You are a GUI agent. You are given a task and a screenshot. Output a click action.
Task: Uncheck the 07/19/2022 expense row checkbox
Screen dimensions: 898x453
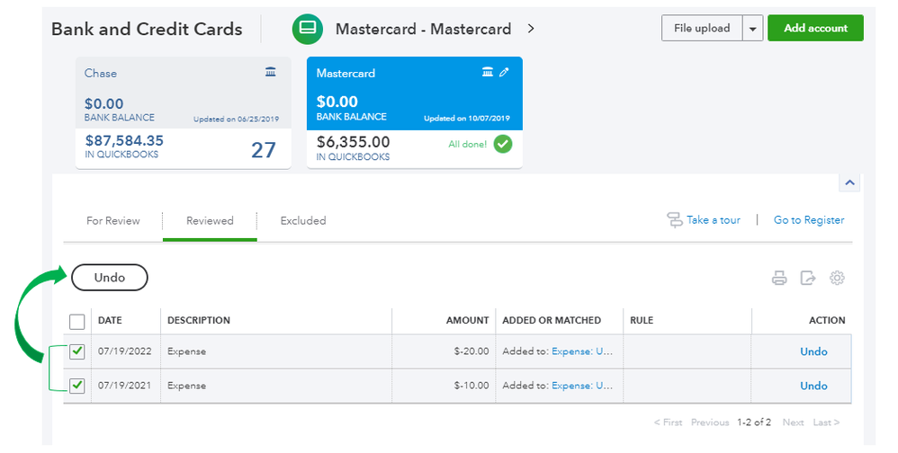pyautogui.click(x=77, y=351)
